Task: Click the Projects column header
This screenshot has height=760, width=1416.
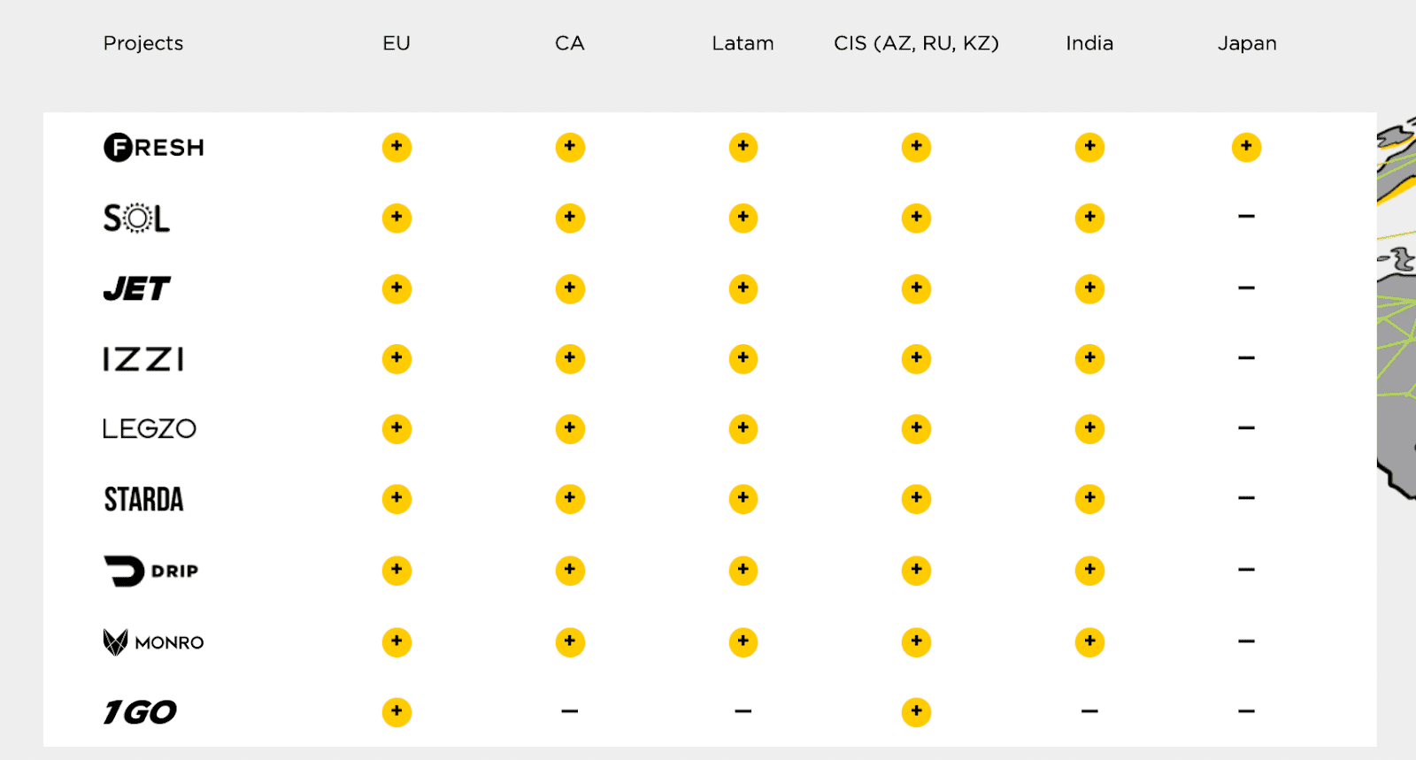Action: click(143, 43)
